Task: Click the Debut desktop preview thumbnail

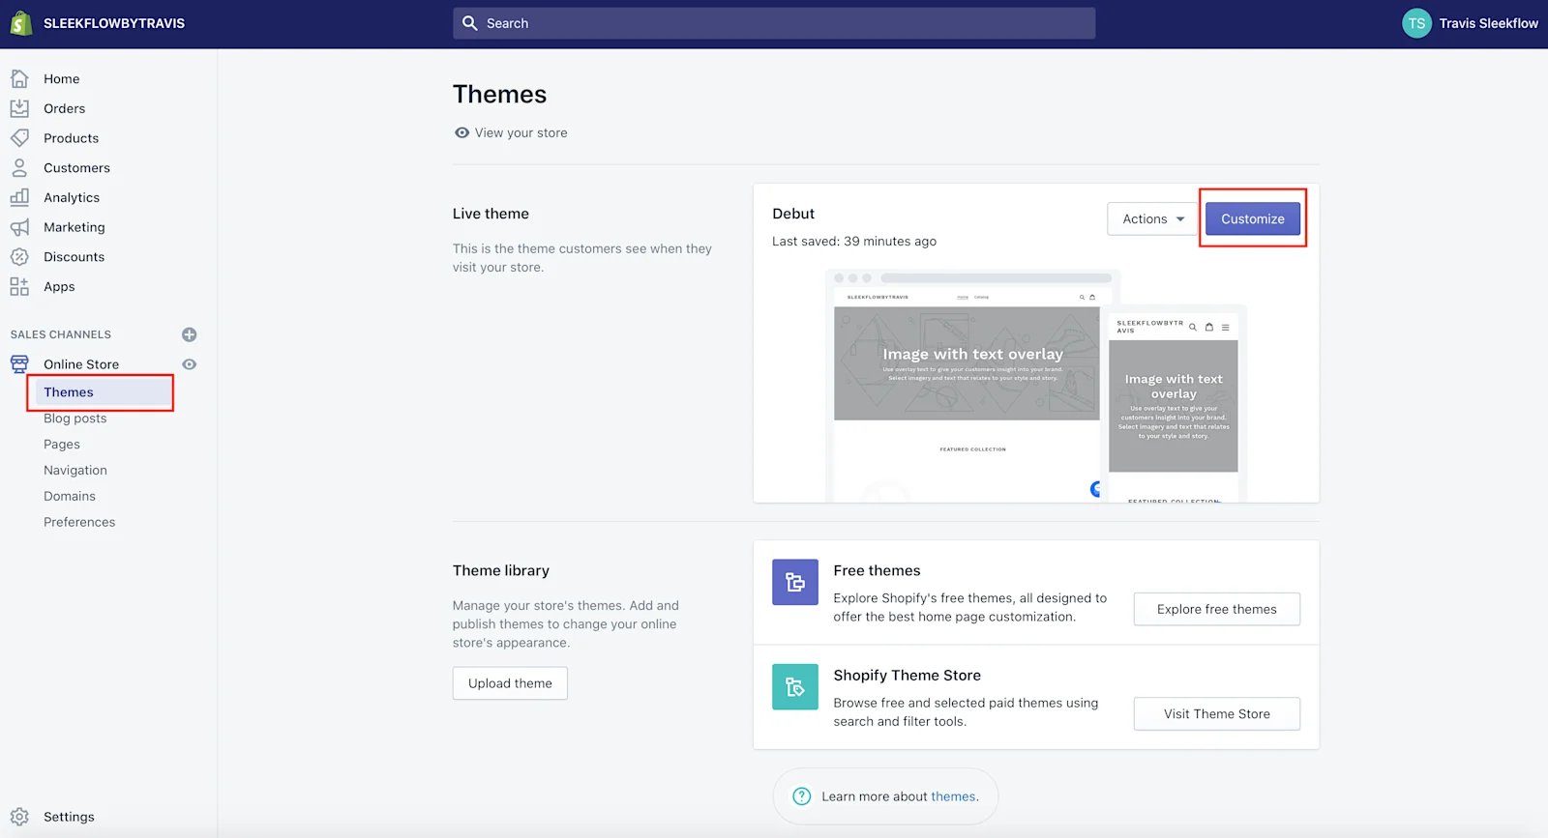Action: pos(967,387)
